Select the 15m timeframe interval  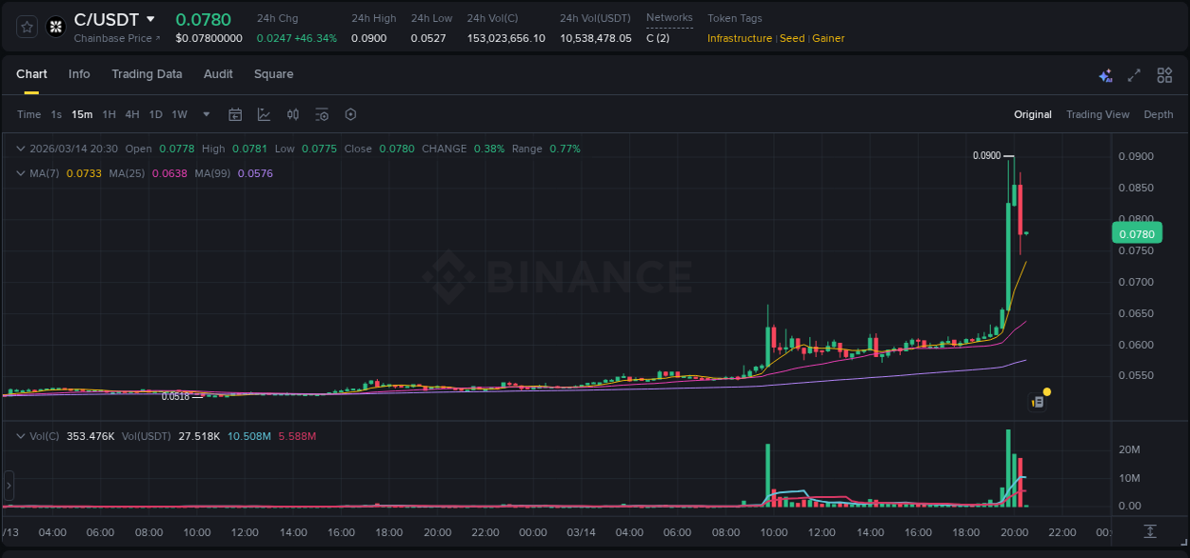(82, 114)
